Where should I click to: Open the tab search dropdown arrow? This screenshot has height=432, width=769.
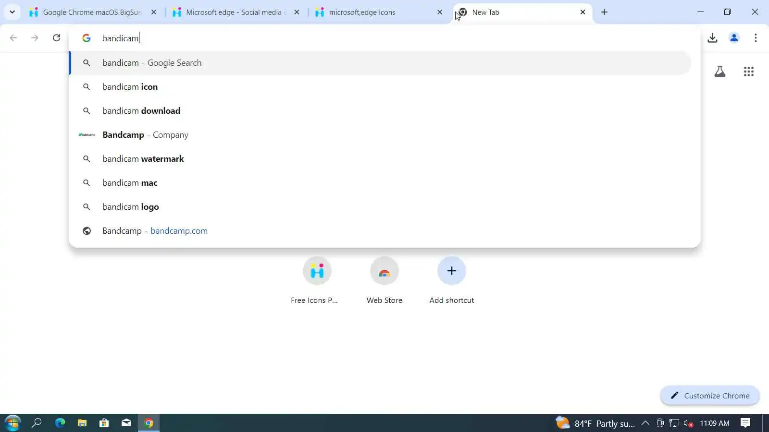tap(12, 12)
